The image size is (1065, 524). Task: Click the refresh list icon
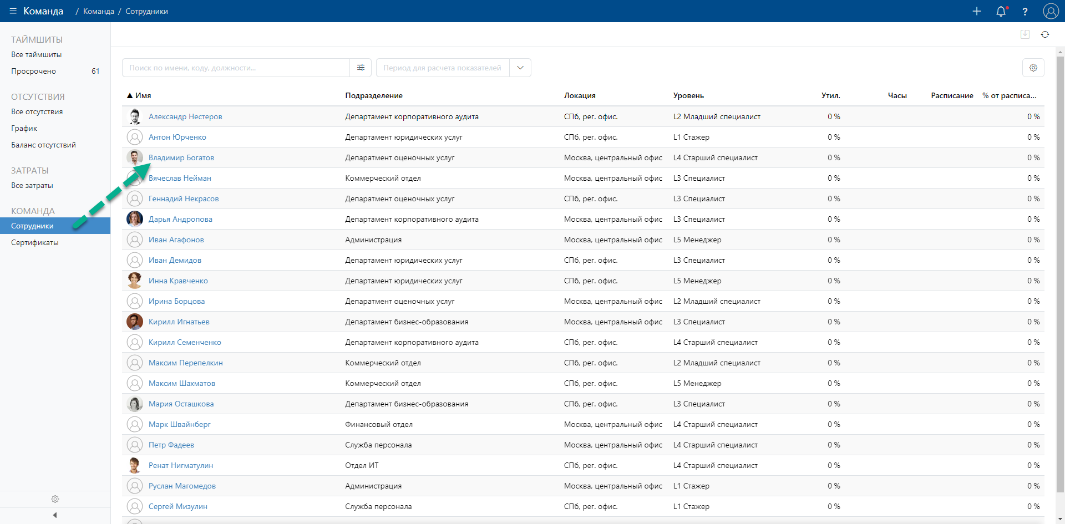coord(1045,34)
